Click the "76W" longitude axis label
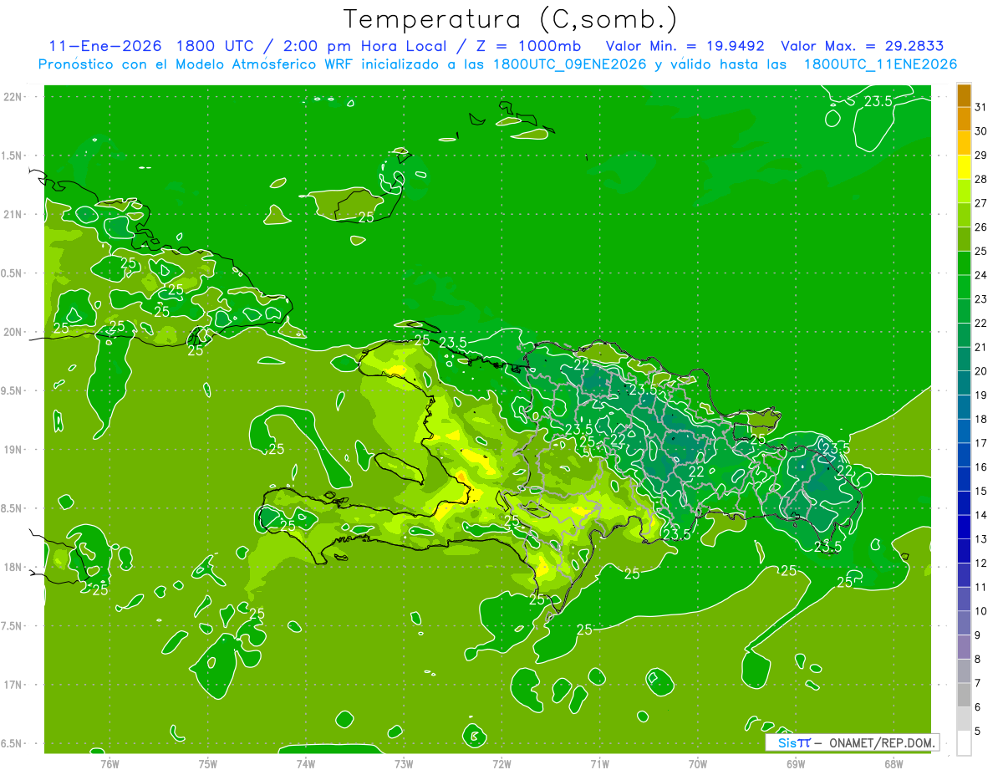 pos(109,763)
